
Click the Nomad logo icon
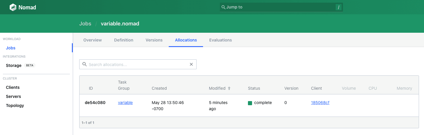13,7
